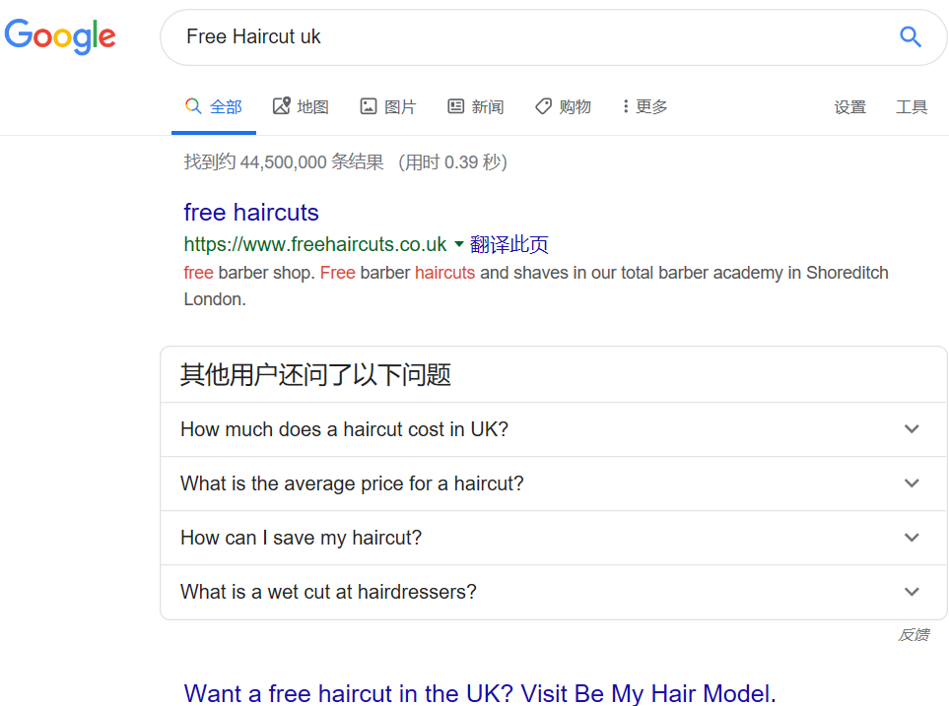Click the 其他用户还问了以下问题 heading

tap(315, 374)
